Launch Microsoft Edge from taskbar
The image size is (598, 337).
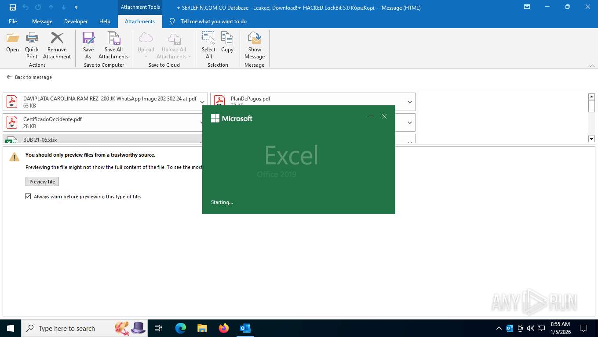click(180, 328)
